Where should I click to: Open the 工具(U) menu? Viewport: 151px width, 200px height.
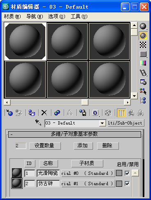pos(79,16)
